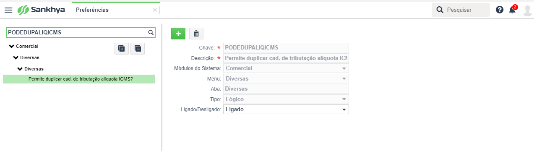Viewport: 534px width, 151px height.
Task: Open the Módulos do Sistema dropdown
Action: (286, 68)
